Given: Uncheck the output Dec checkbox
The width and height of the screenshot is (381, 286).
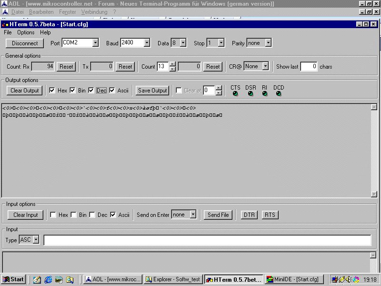Looking at the screenshot, I should click(91, 91).
